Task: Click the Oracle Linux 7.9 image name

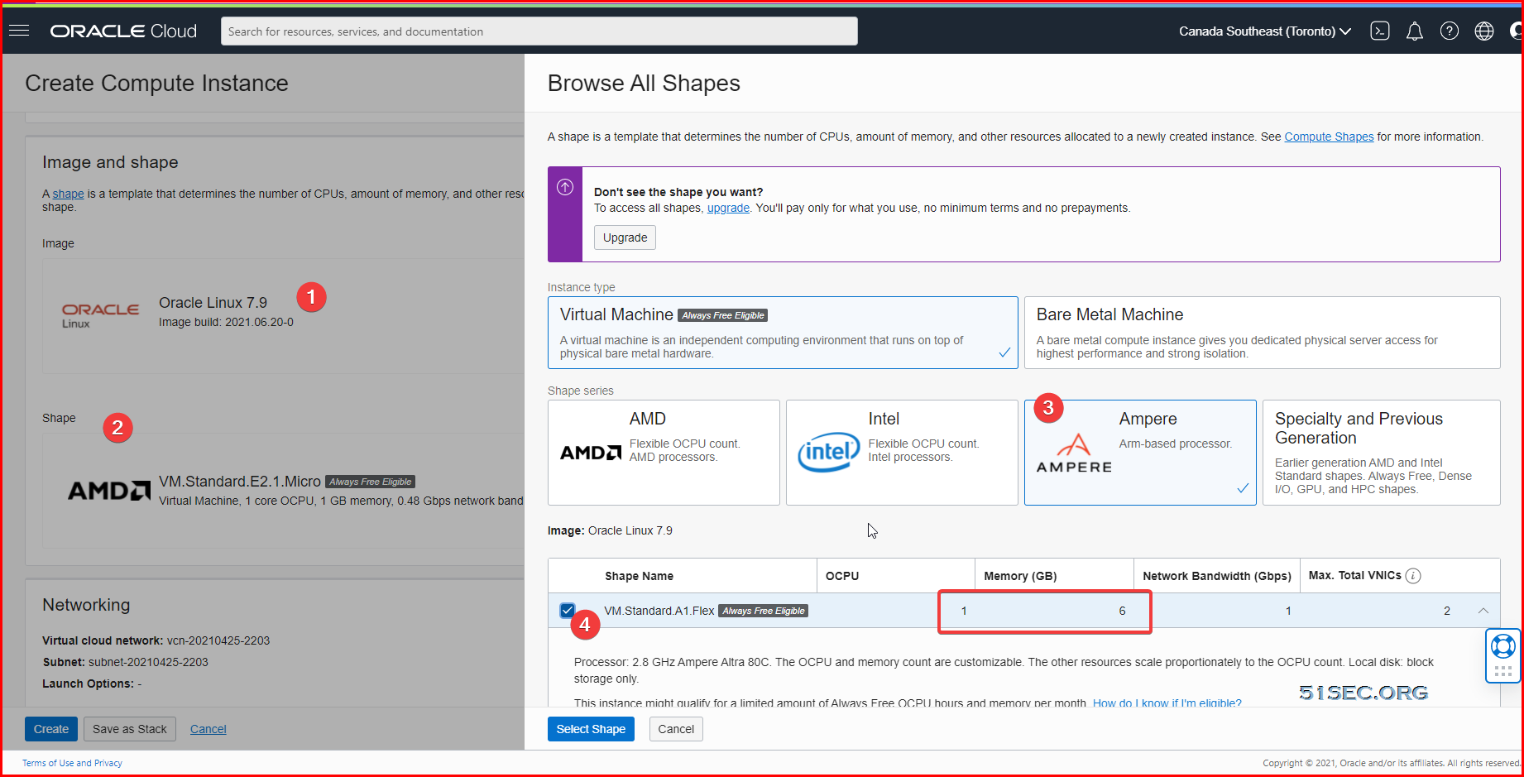Action: (x=213, y=303)
